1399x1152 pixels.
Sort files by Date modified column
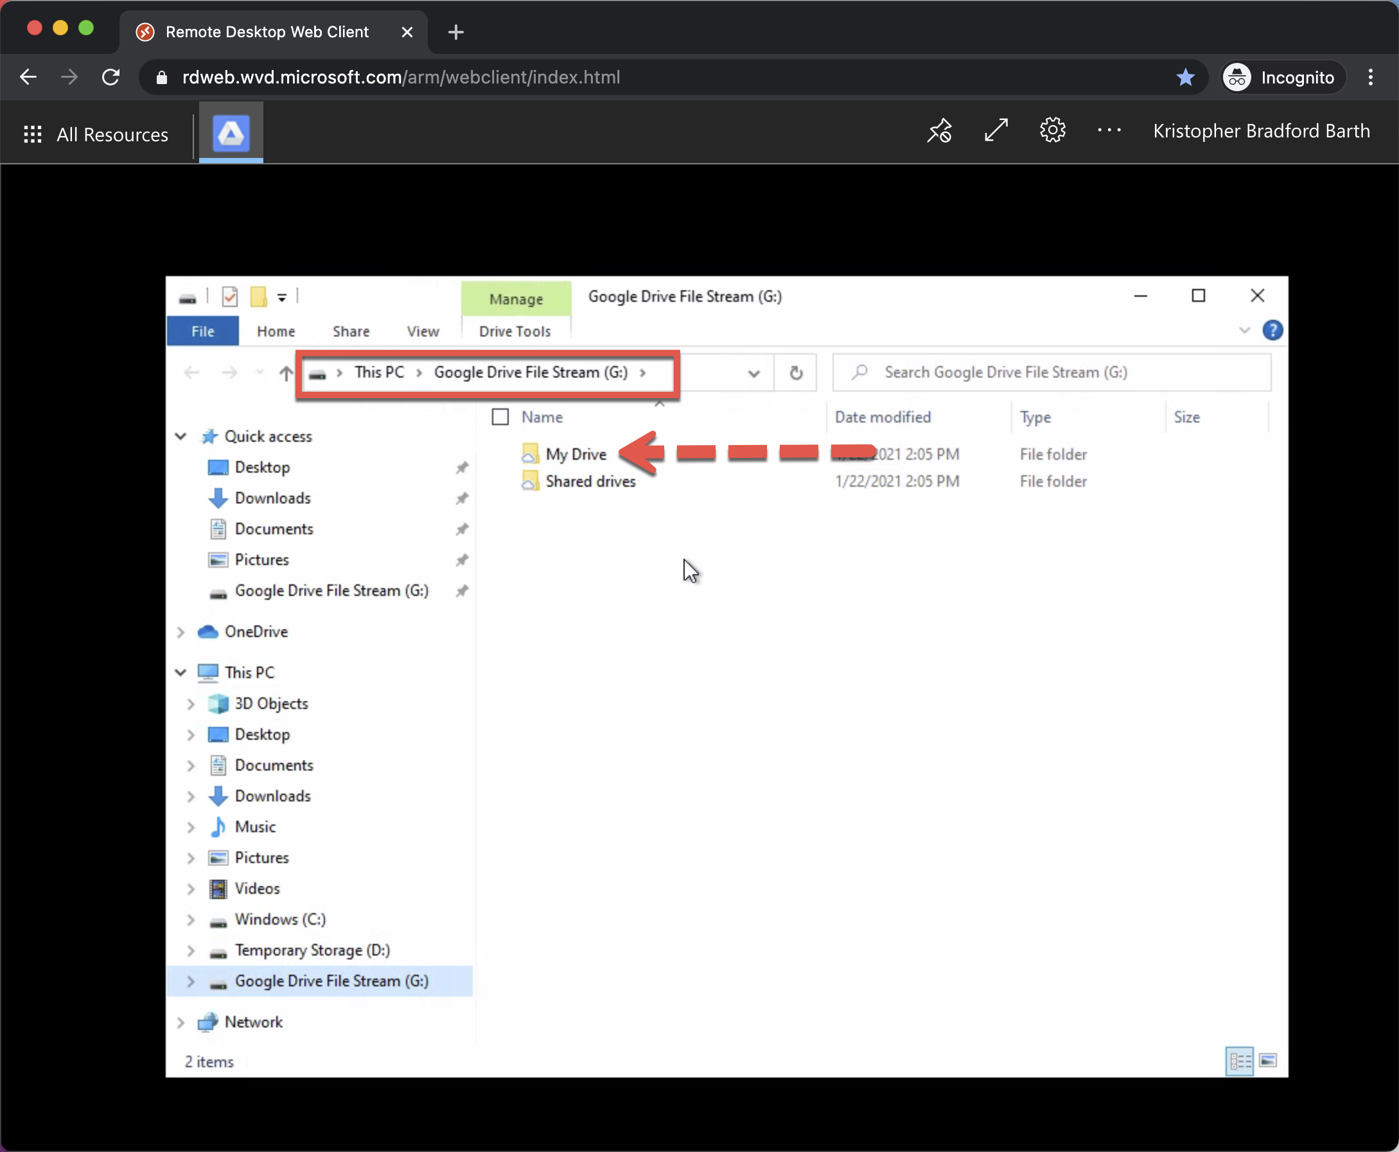tap(883, 417)
